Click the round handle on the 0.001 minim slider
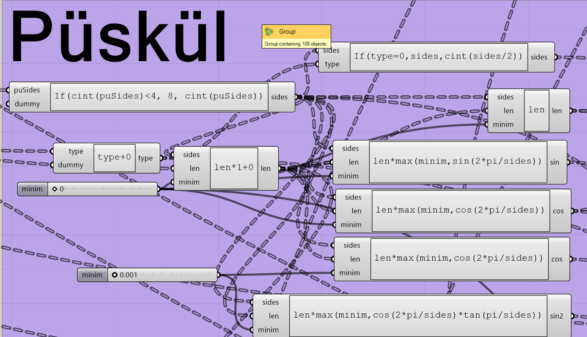This screenshot has width=587, height=337. tap(115, 275)
